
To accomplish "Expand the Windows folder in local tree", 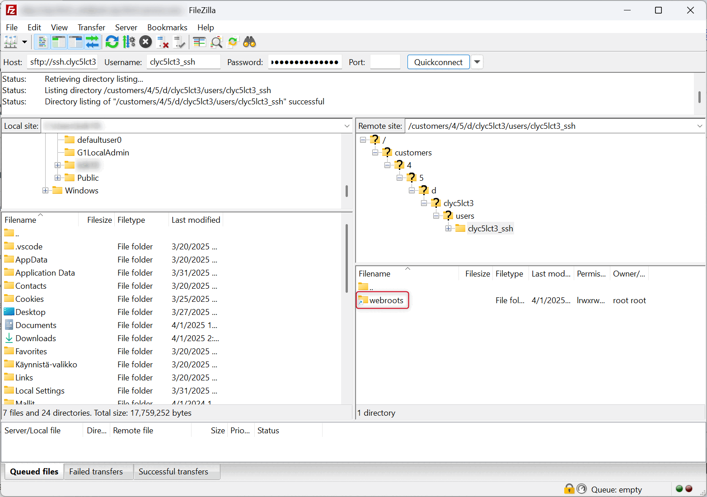I will click(46, 191).
